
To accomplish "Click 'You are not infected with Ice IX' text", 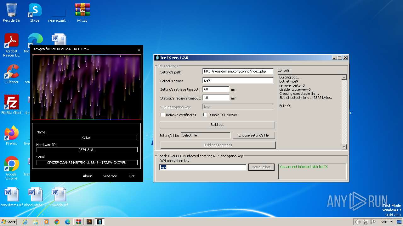I will [304, 167].
